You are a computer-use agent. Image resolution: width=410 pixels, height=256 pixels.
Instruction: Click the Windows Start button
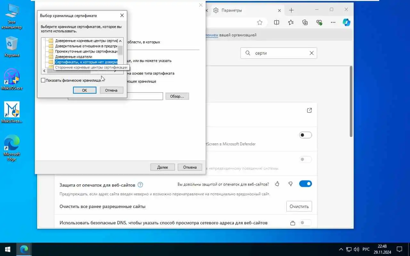click(x=8, y=249)
